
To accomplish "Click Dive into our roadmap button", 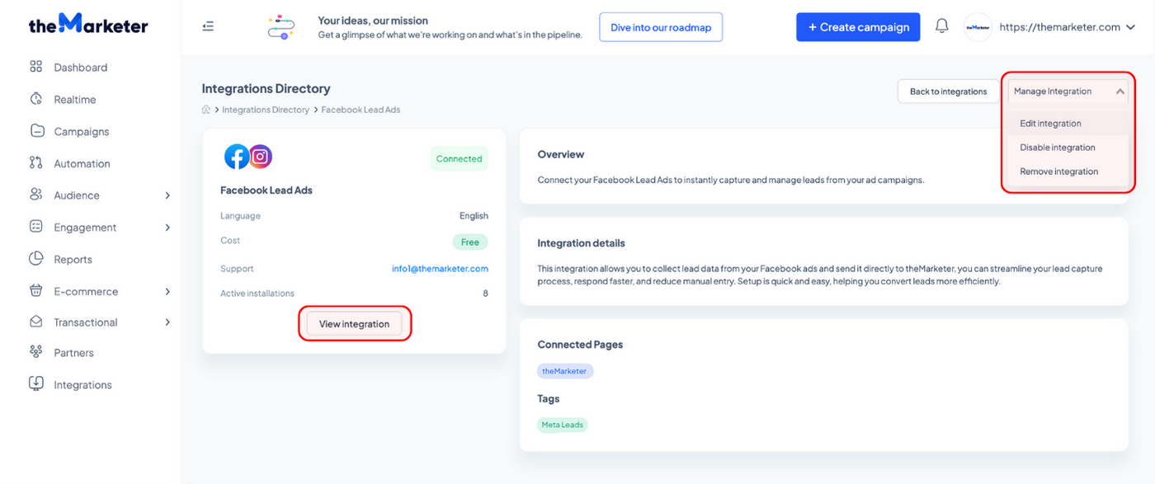I will (x=661, y=27).
